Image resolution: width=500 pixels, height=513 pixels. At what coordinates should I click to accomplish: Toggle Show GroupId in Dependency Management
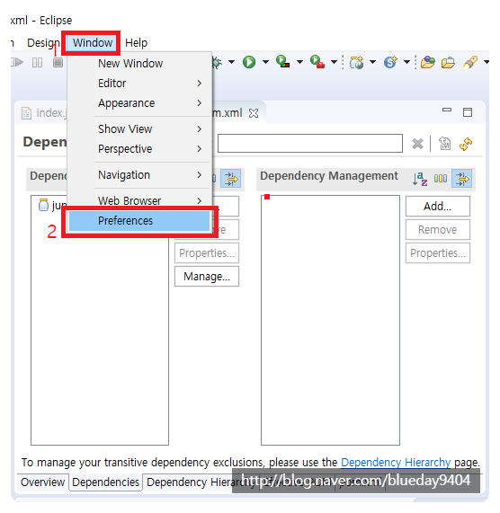pyautogui.click(x=441, y=179)
